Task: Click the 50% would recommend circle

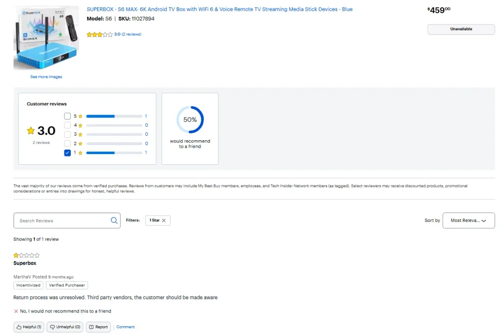Action: click(190, 120)
